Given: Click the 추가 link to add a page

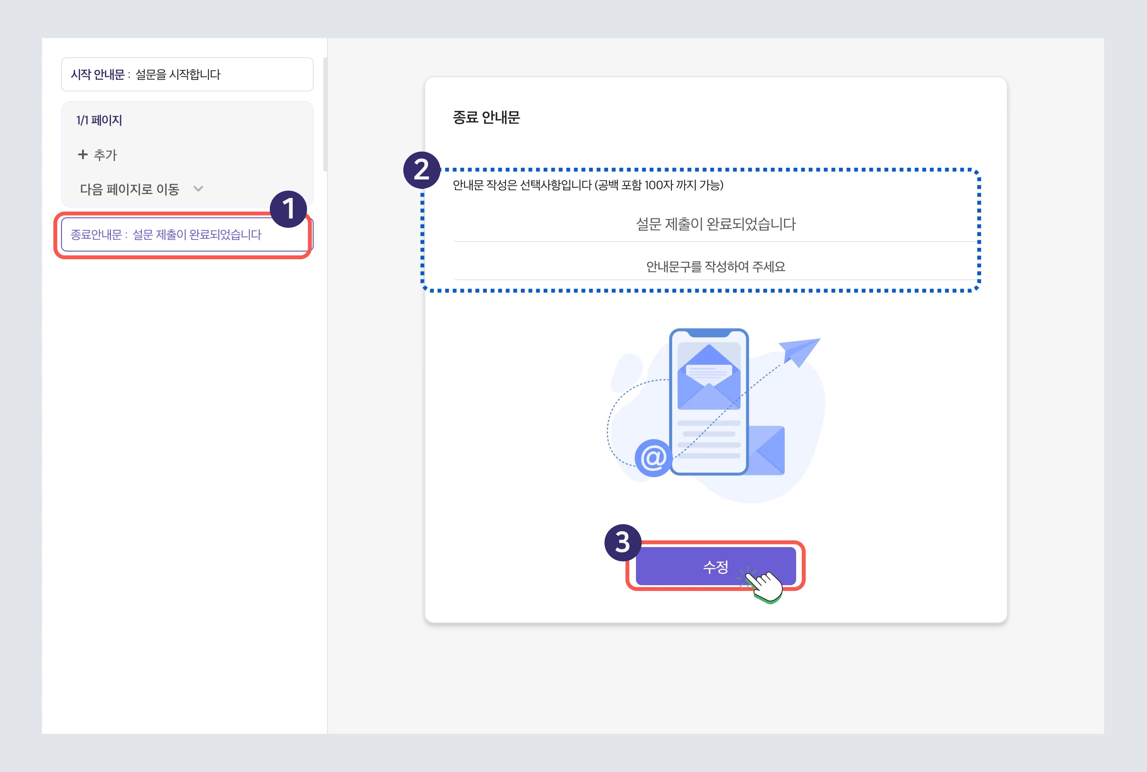Looking at the screenshot, I should [x=105, y=155].
